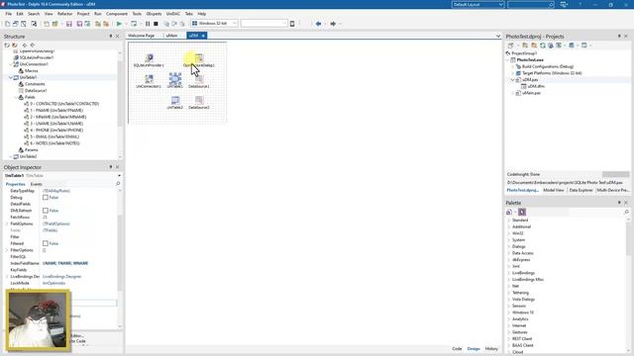
Task: Select Build Configurations (Debug) in Projects
Action: (x=548, y=66)
